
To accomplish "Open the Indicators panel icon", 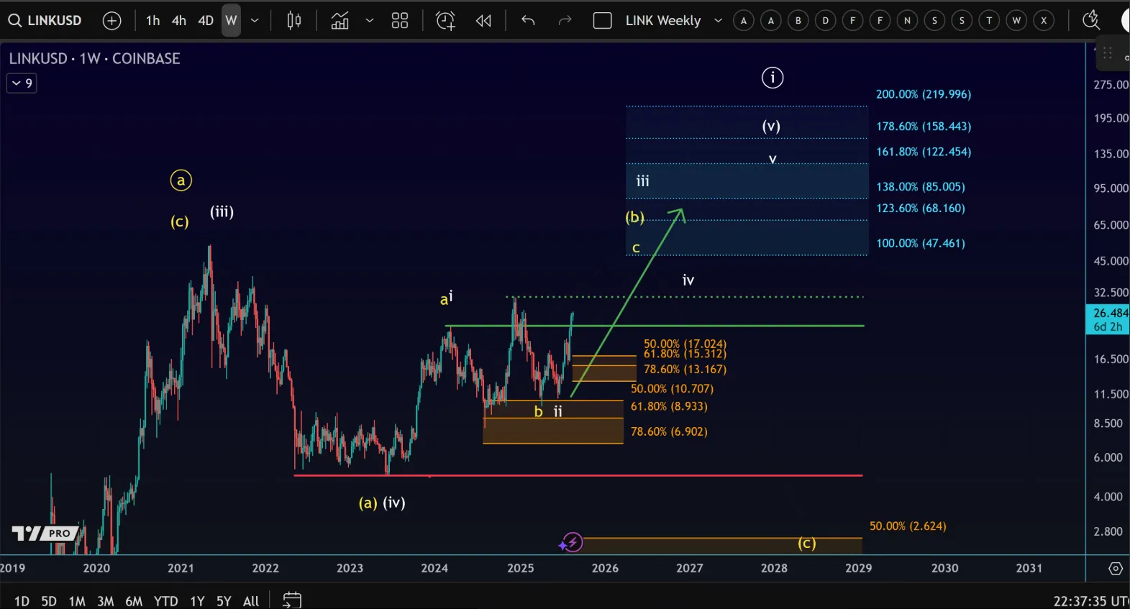I will click(x=340, y=21).
